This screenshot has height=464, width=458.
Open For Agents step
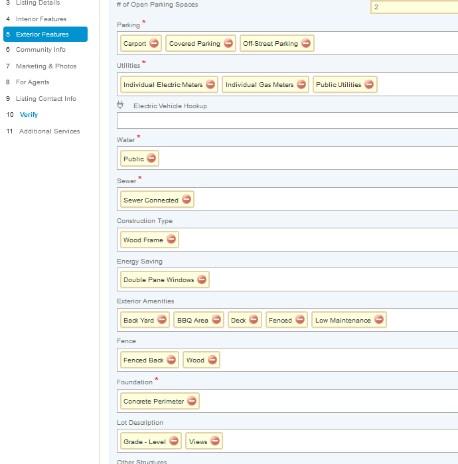click(x=33, y=82)
